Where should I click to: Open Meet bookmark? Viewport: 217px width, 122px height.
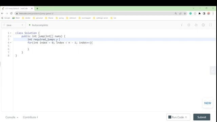point(16,18)
